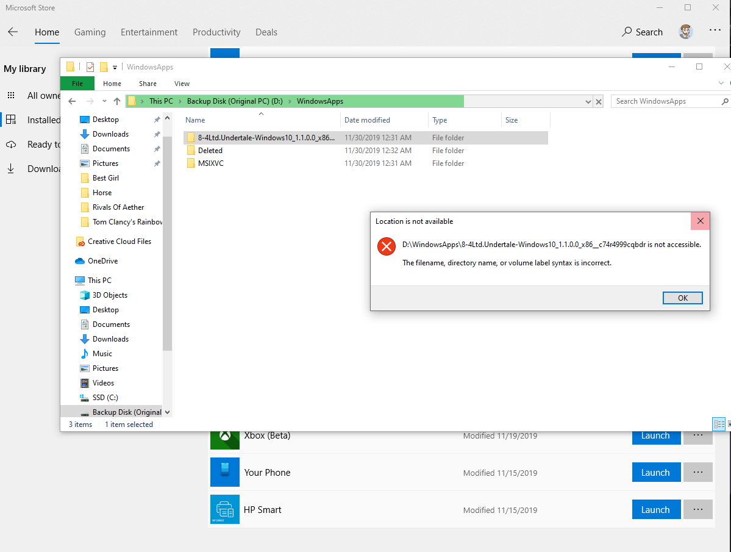
Task: Open the View ribbon tab
Action: tap(182, 84)
